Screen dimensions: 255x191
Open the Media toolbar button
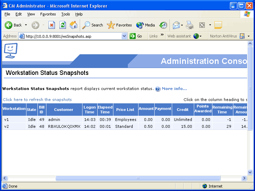click(145, 25)
